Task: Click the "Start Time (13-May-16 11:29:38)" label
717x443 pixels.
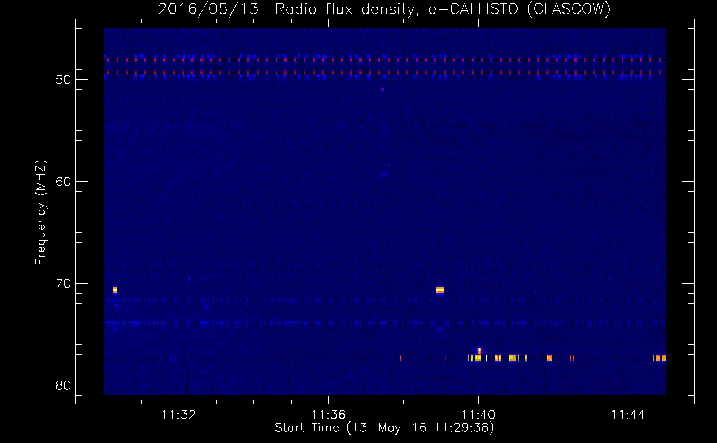Action: coord(384,427)
